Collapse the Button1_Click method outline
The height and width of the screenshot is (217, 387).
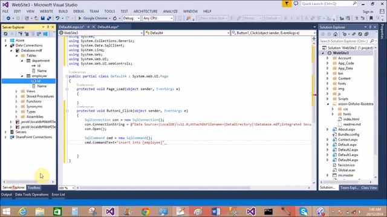click(67, 111)
